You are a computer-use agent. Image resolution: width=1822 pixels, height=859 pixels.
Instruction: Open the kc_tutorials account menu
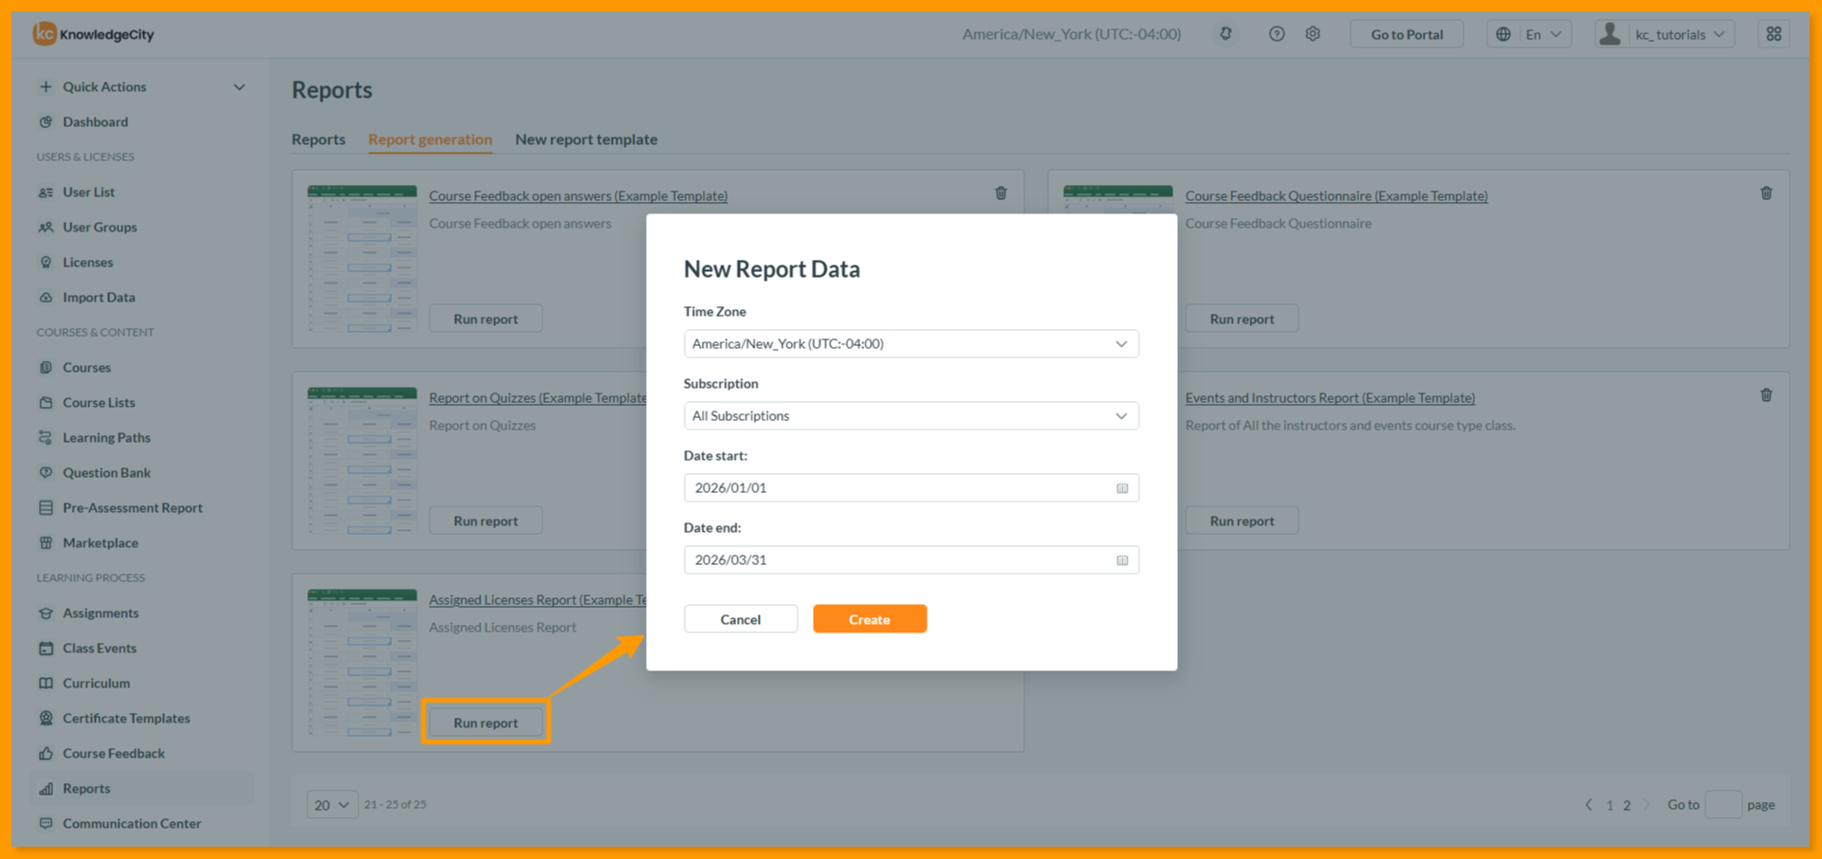[1665, 34]
